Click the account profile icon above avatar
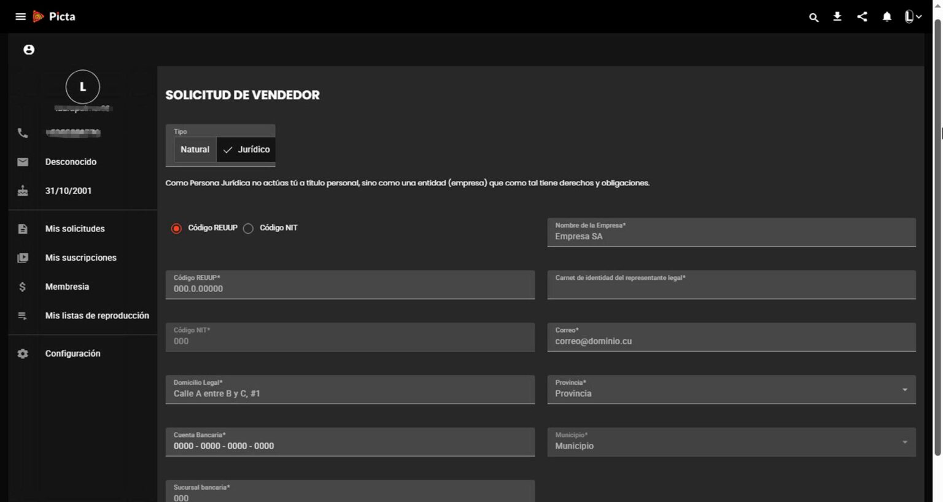The image size is (943, 502). coord(29,50)
